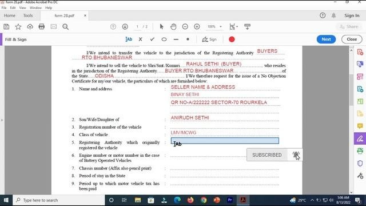The height and width of the screenshot is (206, 366).
Task: Zoom in with the plus icon
Action: tap(197, 27)
